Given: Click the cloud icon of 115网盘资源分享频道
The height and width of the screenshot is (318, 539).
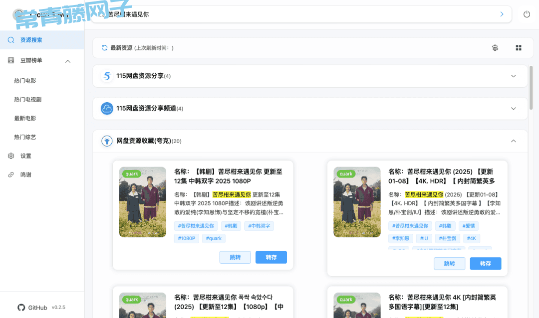Looking at the screenshot, I should pos(107,109).
